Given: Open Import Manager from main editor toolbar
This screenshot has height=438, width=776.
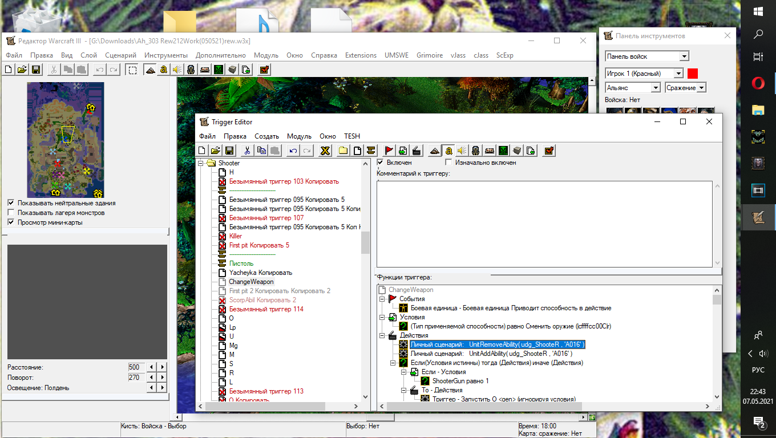Looking at the screenshot, I should (245, 70).
